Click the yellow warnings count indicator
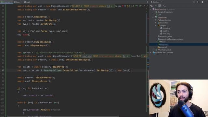208x117 pixels. [128, 6]
